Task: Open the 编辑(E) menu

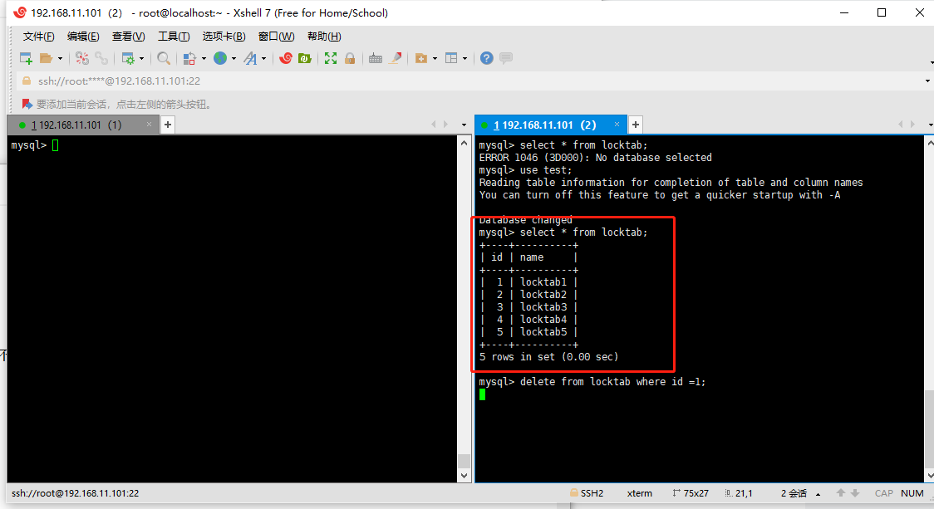Action: (83, 37)
